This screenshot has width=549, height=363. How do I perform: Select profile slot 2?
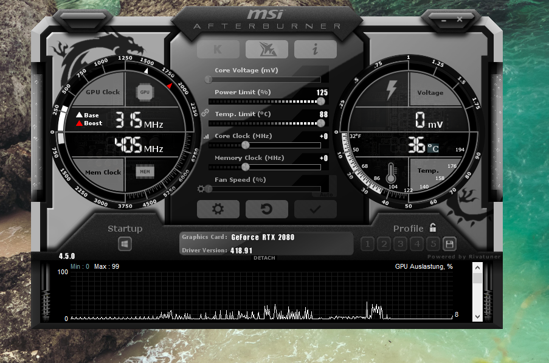click(384, 244)
